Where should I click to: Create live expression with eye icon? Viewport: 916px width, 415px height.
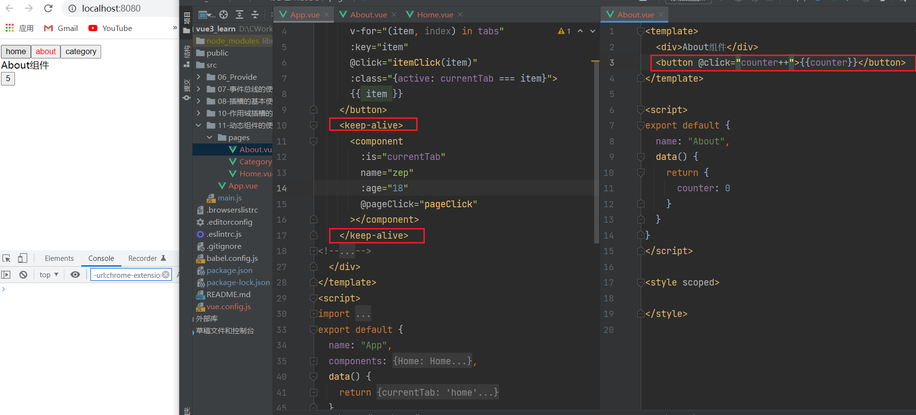pos(75,274)
